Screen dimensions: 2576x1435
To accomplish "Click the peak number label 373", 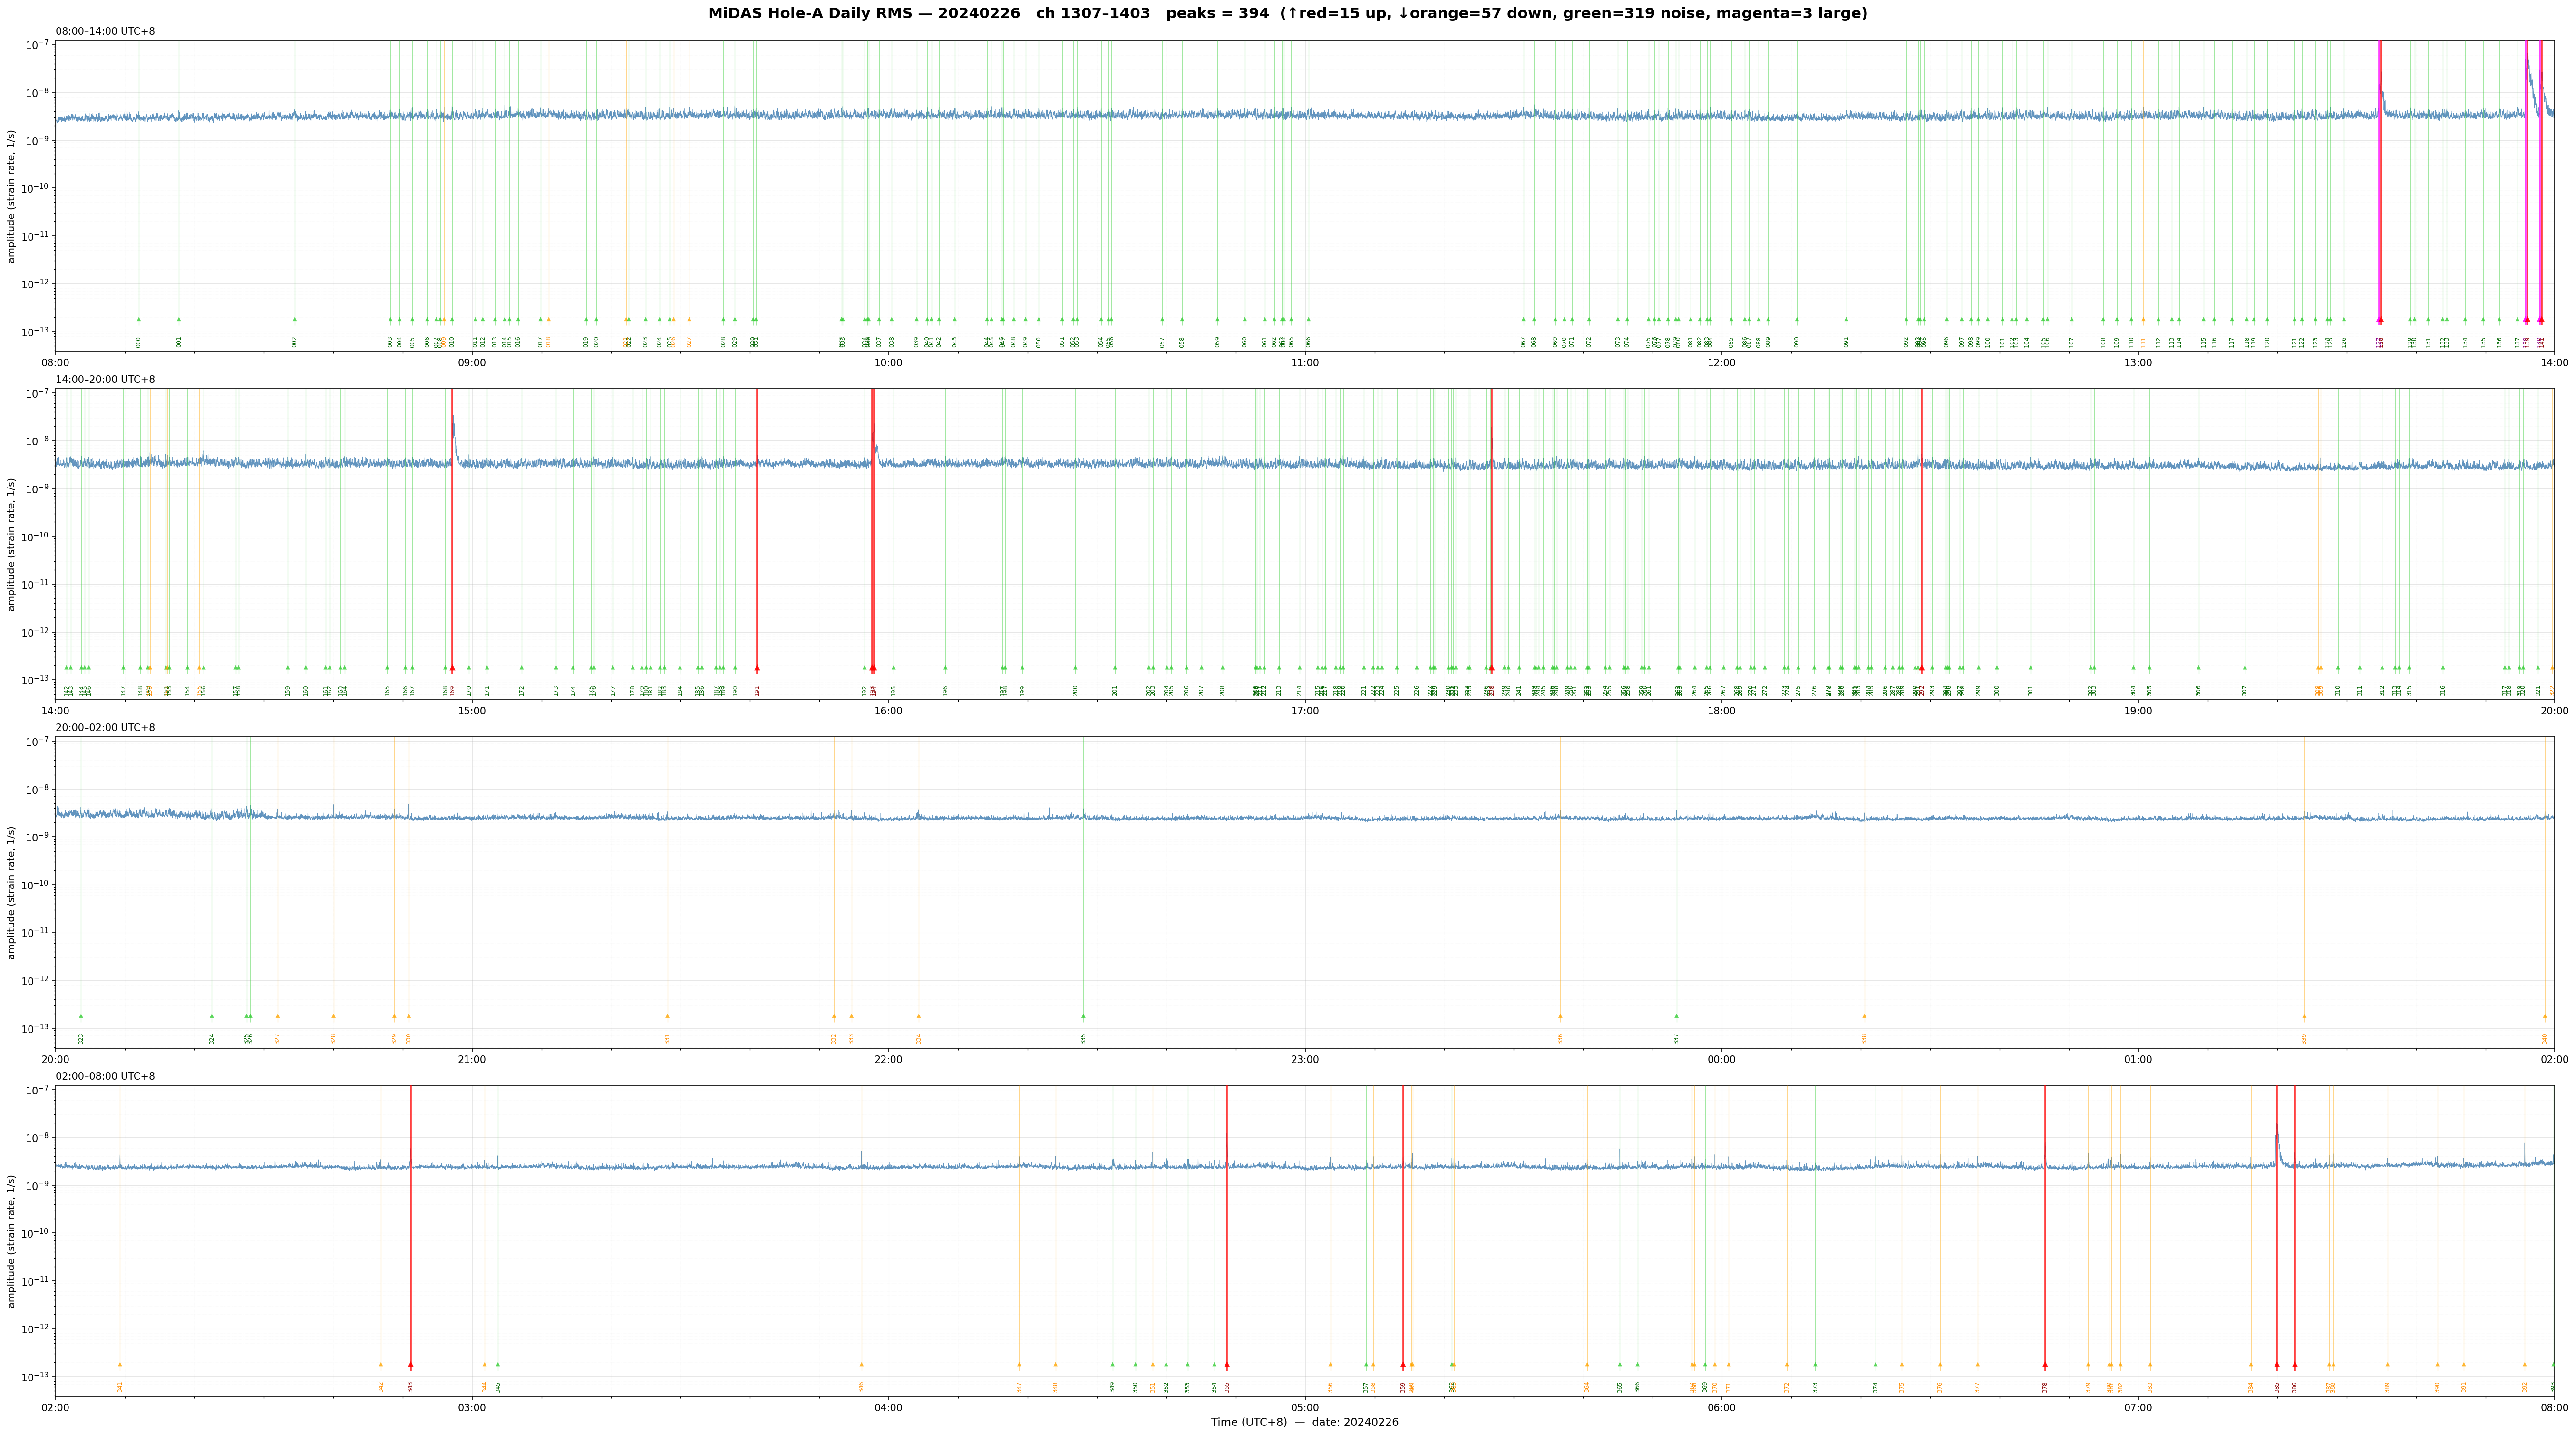I will point(1815,1387).
